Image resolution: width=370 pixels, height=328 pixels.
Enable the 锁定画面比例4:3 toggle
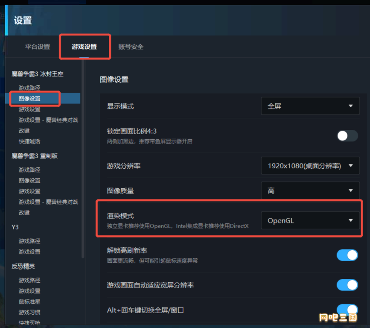coord(347,136)
